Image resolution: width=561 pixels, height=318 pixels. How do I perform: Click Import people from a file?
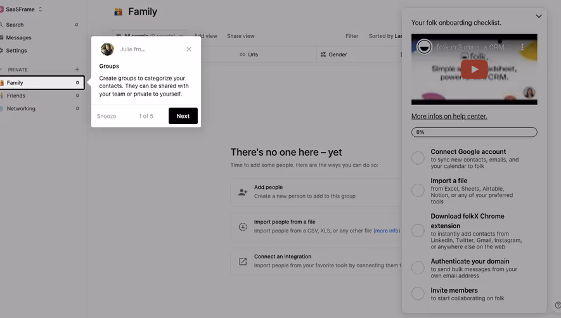click(316, 226)
